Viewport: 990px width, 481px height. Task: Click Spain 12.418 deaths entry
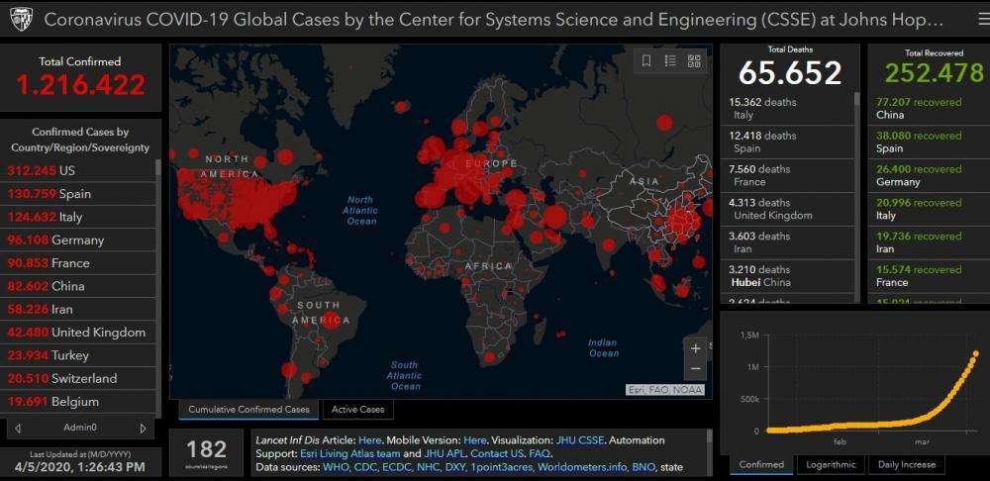click(787, 143)
